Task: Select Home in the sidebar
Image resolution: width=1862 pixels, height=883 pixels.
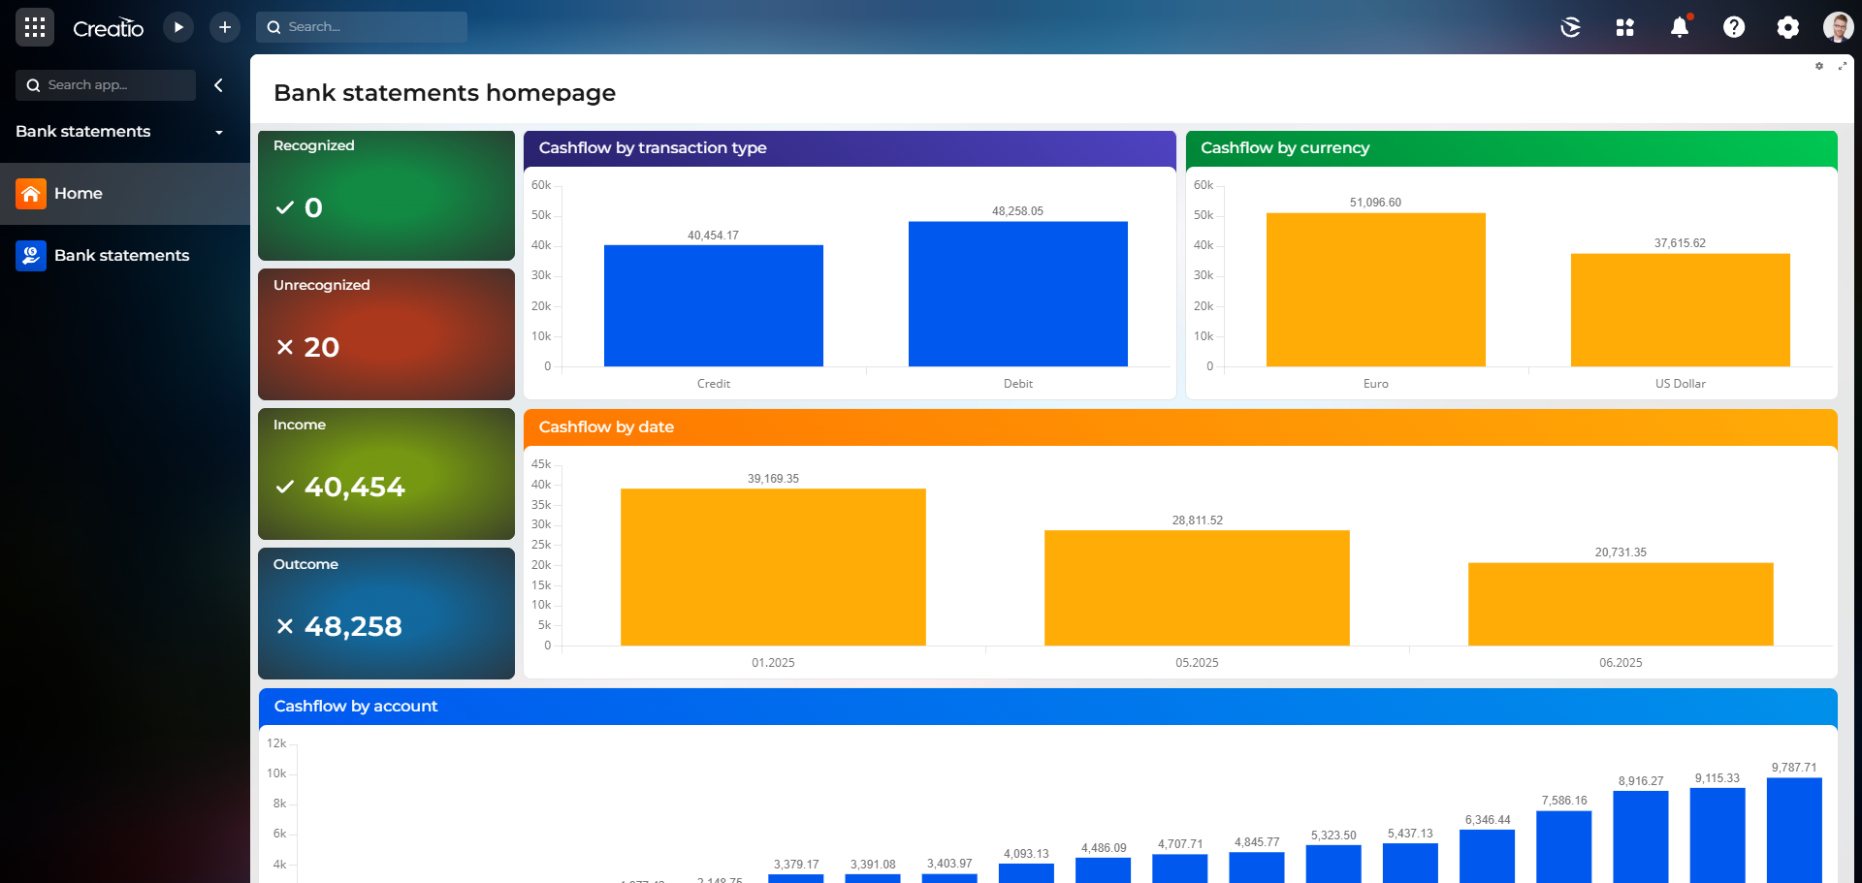Action: (x=125, y=194)
